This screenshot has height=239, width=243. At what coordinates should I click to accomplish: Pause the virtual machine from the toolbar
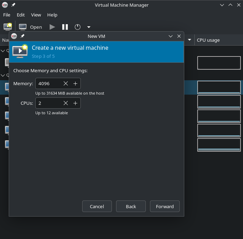[65, 27]
